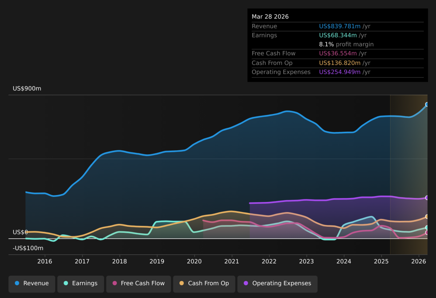Click the Mar 28 2026 tooltip date
The height and width of the screenshot is (298, 436).
click(270, 17)
